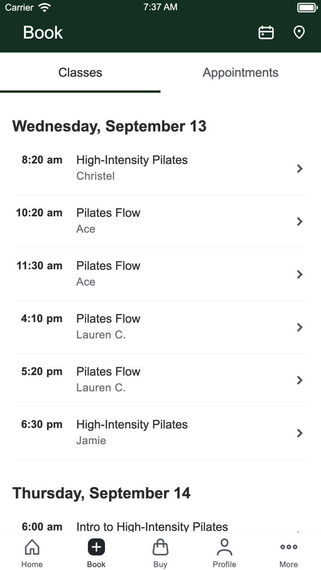Tap the Wi-Fi icon in status bar

point(44,6)
